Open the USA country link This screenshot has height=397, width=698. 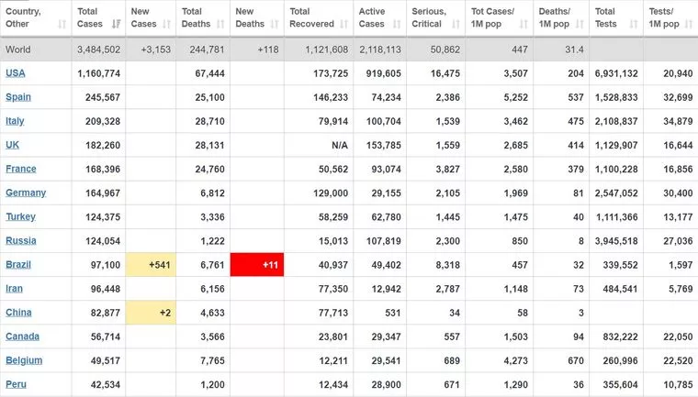(x=16, y=73)
